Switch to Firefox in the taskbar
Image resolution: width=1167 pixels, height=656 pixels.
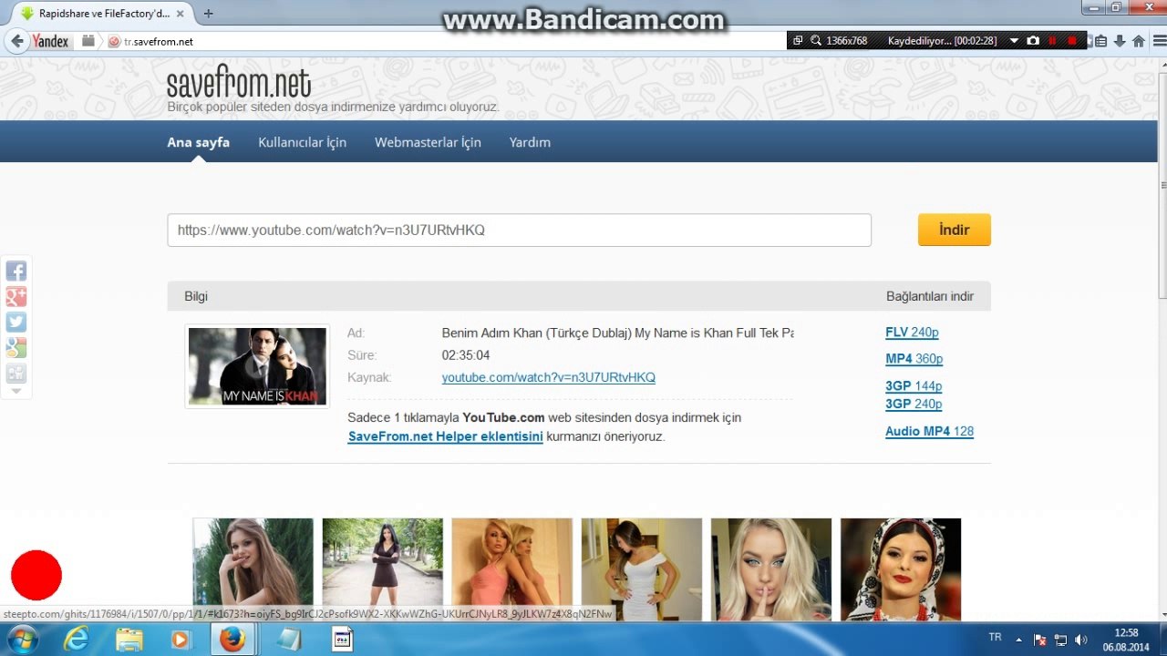tap(232, 640)
